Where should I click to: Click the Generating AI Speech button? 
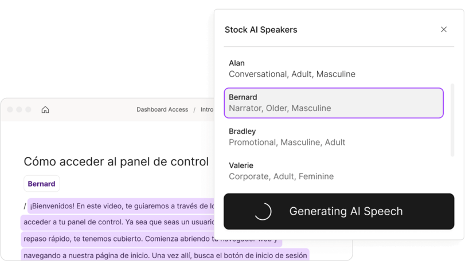[x=339, y=211]
